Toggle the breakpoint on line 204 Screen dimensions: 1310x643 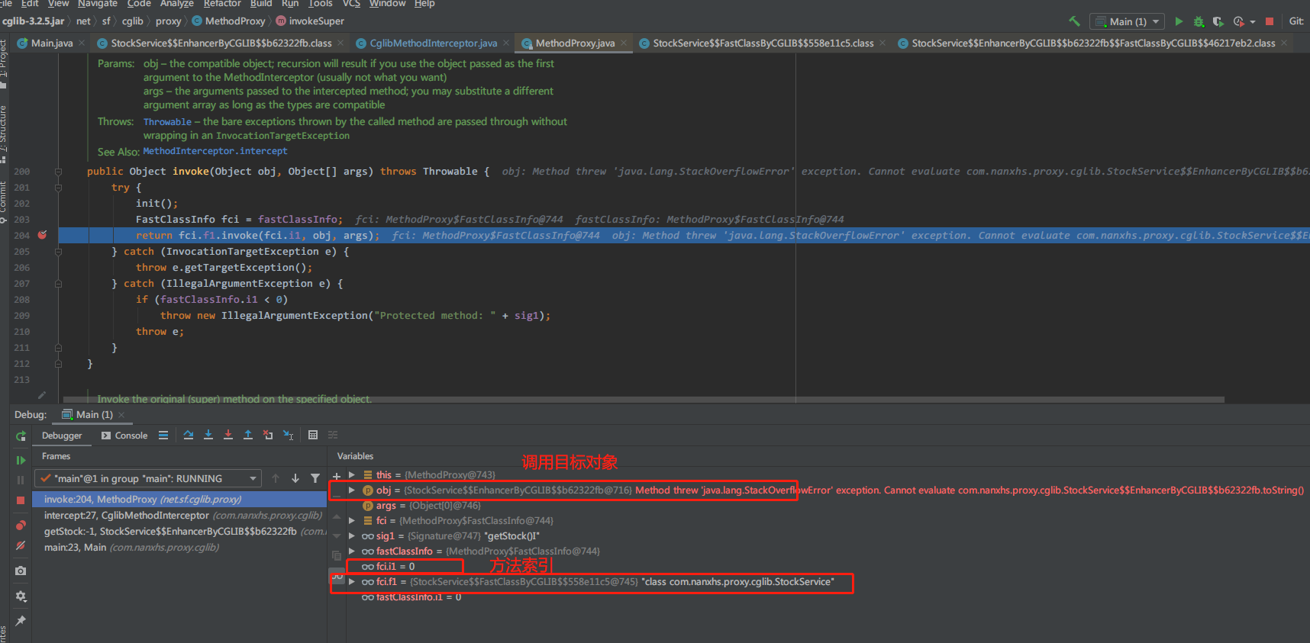(x=42, y=235)
